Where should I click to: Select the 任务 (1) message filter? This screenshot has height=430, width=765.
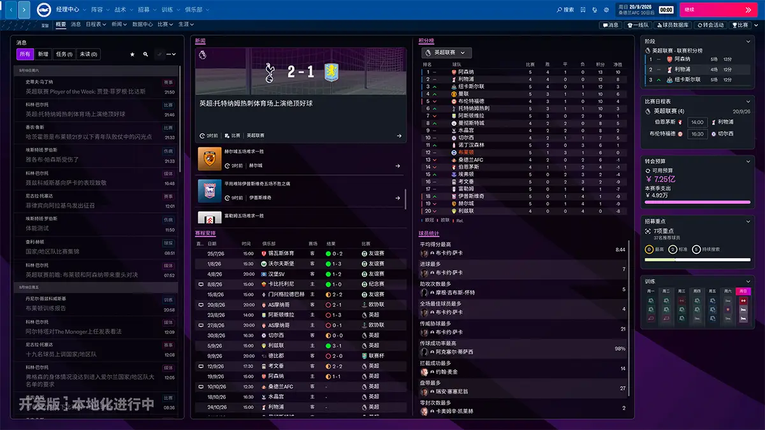[x=64, y=54]
